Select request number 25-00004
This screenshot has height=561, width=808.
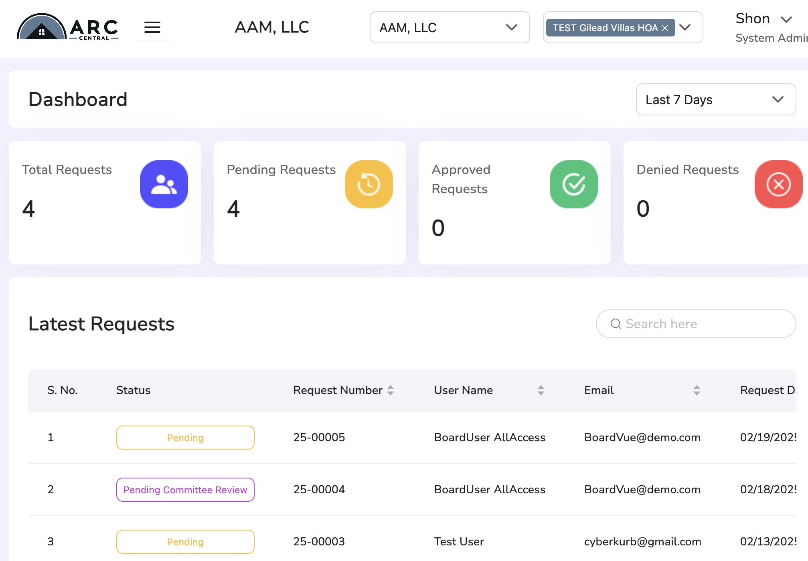pos(319,490)
